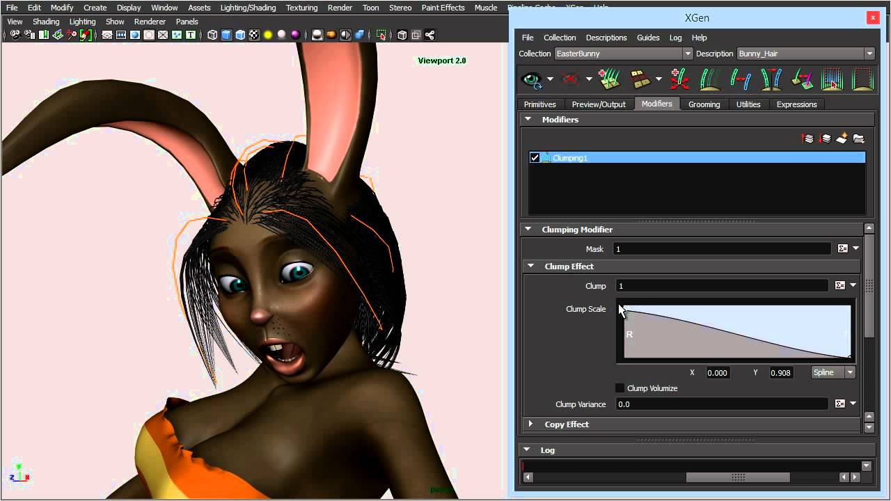Click add new modifier icon
891x501 pixels.
842,138
